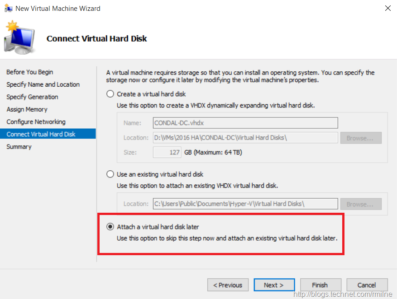This screenshot has width=397, height=299.
Task: Choose Attach a virtual hard disk later
Action: 110,227
